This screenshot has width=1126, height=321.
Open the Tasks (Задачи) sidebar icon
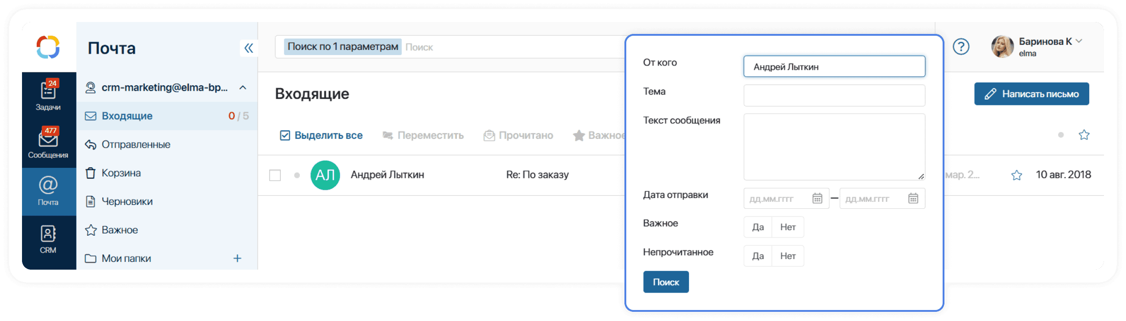pos(48,95)
